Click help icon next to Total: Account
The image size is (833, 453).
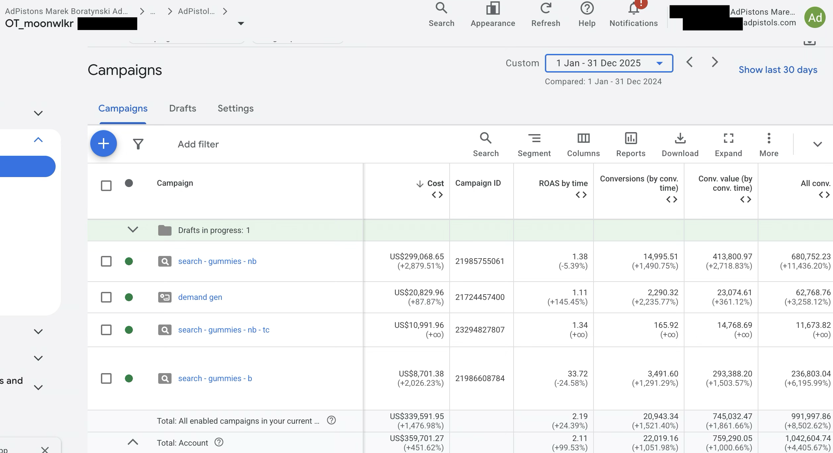point(219,442)
